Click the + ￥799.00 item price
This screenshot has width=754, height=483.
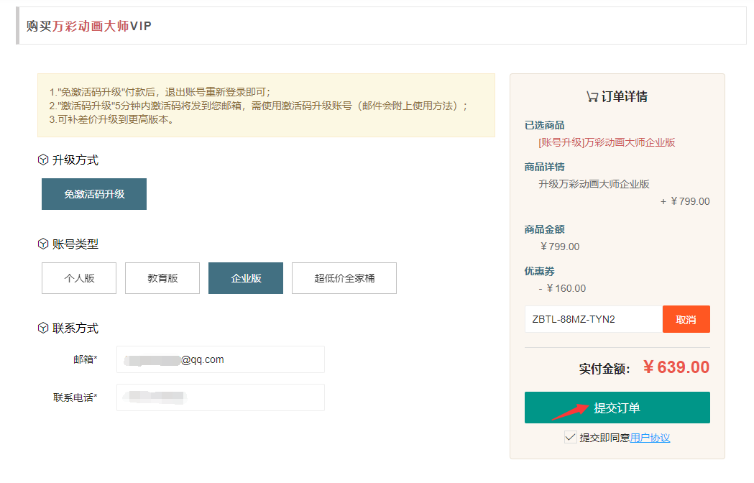[x=685, y=201]
